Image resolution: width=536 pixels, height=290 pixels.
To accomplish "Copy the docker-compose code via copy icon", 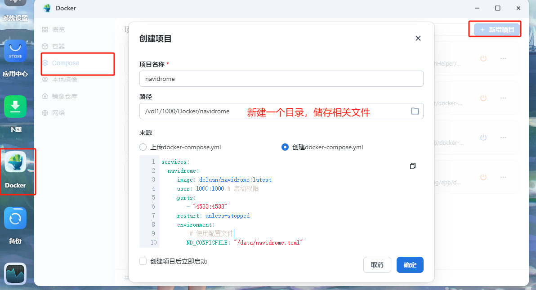I will pyautogui.click(x=413, y=166).
